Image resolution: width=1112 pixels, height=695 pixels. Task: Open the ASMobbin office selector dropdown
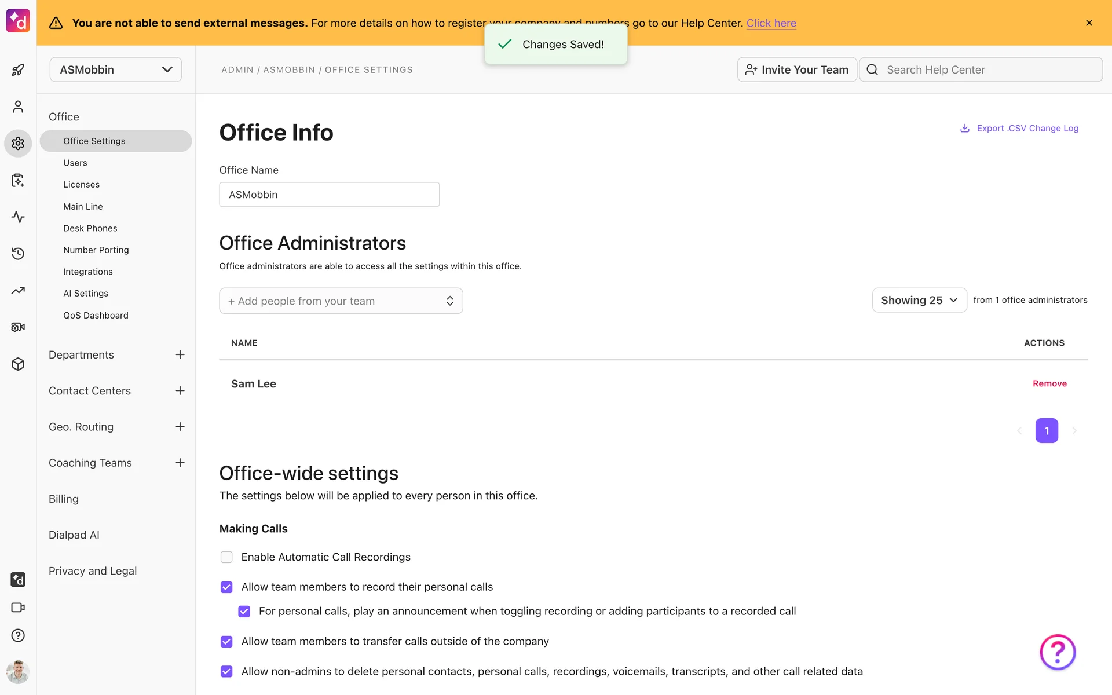(x=116, y=69)
